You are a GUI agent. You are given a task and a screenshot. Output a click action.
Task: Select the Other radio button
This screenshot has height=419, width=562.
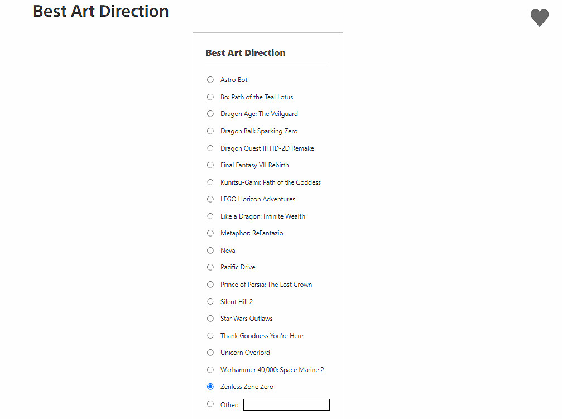tap(210, 404)
